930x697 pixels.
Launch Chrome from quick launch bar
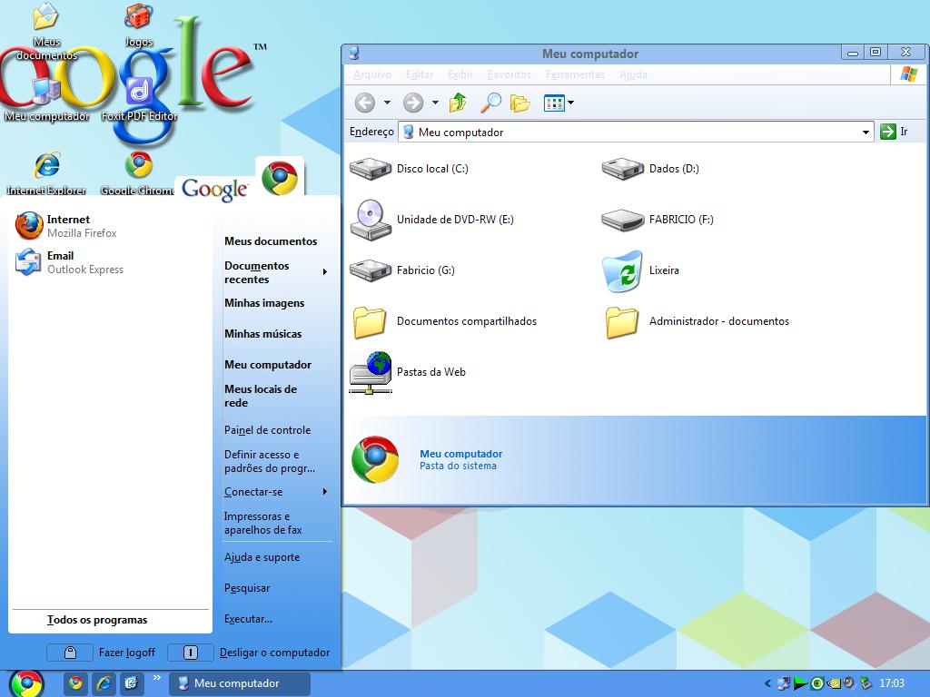tap(75, 683)
